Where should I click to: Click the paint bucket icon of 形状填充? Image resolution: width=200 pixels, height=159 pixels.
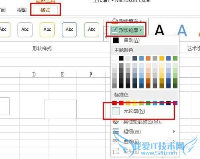click(115, 21)
